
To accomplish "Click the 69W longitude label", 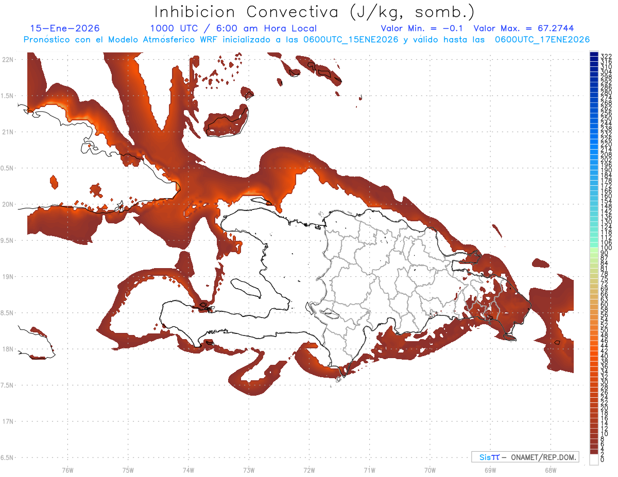I will [490, 470].
